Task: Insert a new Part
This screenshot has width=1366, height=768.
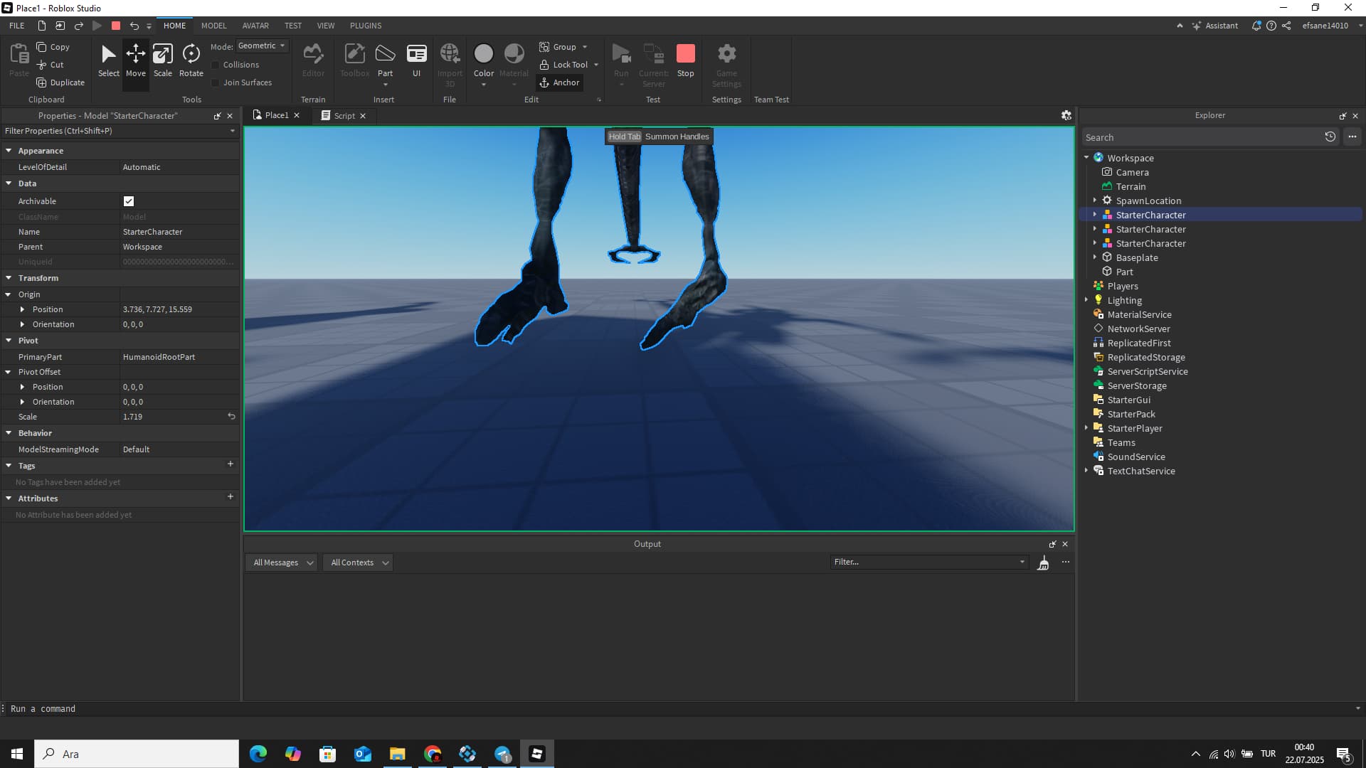Action: 385,58
